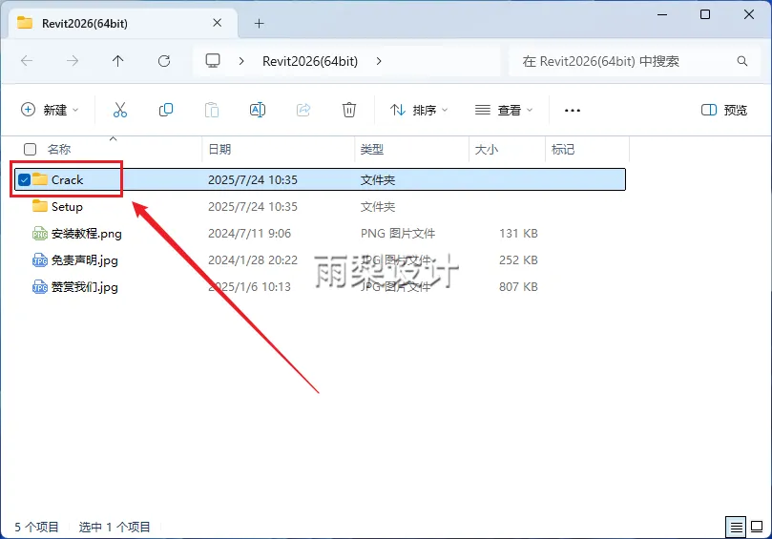772x539 pixels.
Task: Click the Share icon in toolbar
Action: [303, 110]
